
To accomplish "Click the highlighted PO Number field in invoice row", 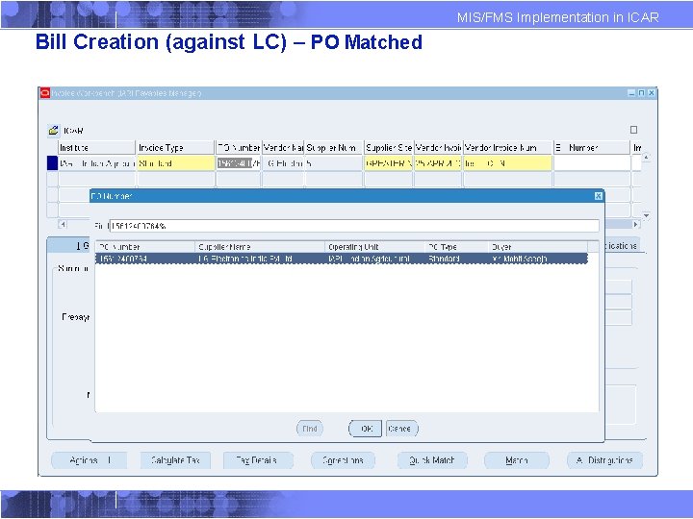I will point(239,163).
